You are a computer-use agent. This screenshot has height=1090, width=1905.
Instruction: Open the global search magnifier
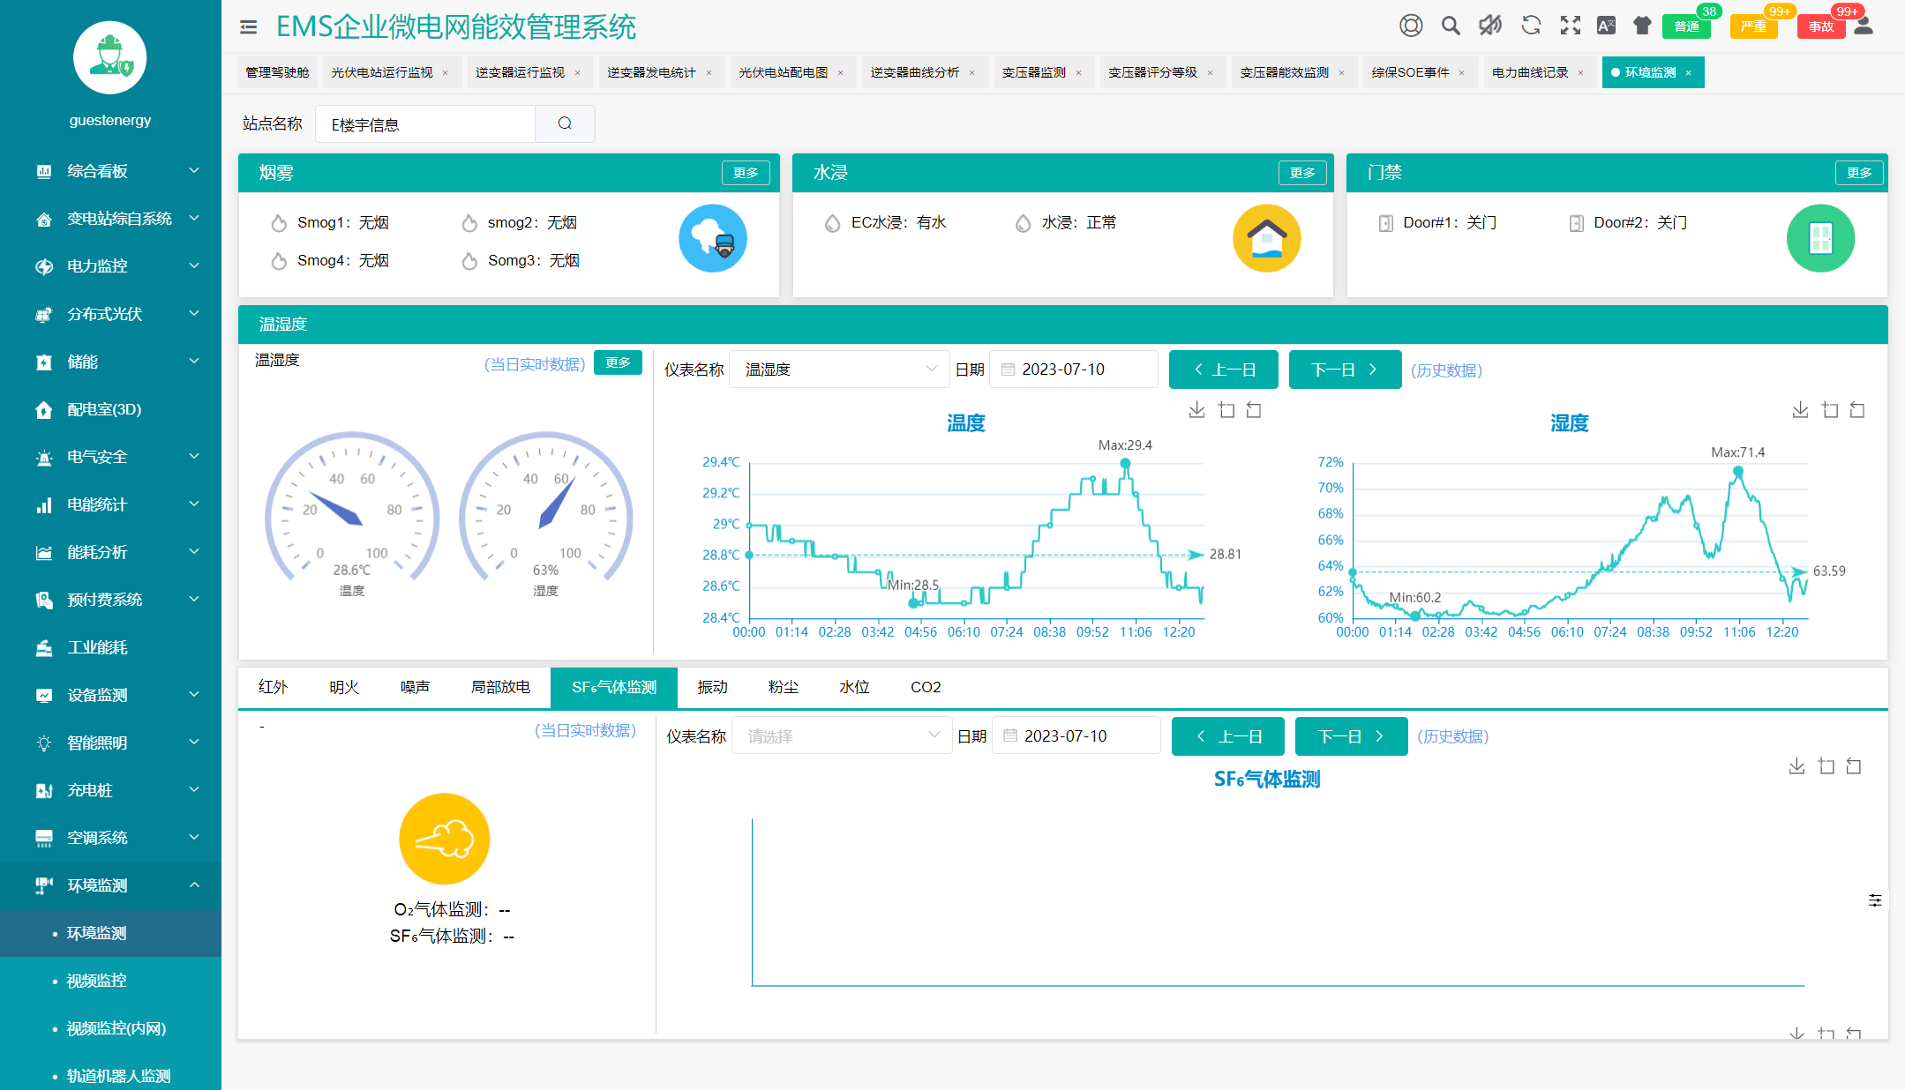coord(1450,26)
